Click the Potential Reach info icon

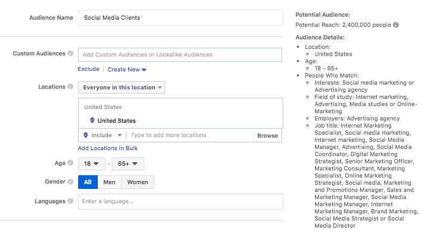pyautogui.click(x=396, y=25)
